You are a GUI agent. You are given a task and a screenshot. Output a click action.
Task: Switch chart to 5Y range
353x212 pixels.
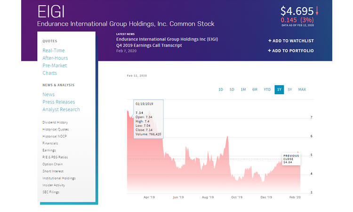(290, 90)
